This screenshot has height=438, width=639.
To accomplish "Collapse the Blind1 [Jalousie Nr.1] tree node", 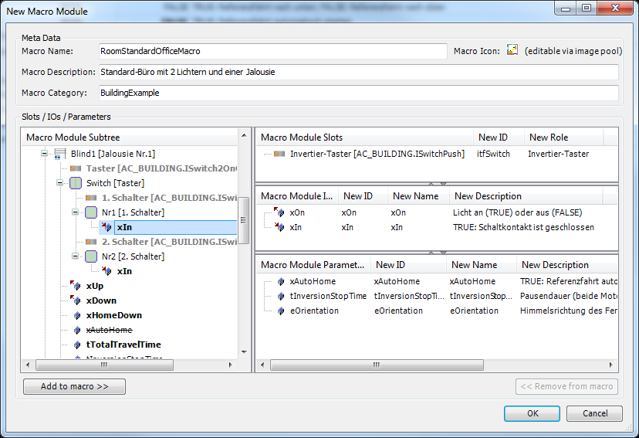I will click(46, 154).
